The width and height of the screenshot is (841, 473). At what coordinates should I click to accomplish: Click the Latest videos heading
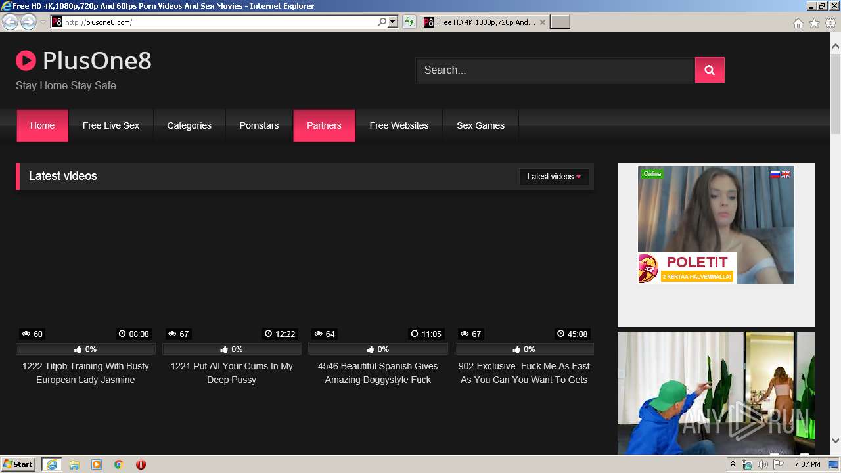63,176
